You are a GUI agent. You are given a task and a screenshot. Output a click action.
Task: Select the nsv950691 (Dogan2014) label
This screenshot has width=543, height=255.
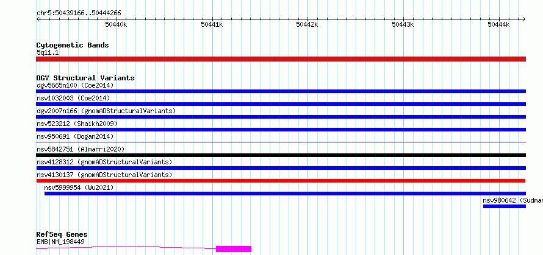(75, 136)
